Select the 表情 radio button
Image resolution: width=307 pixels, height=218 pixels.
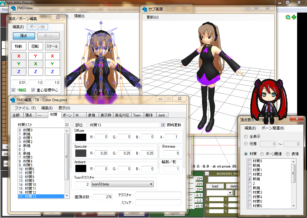288,154
